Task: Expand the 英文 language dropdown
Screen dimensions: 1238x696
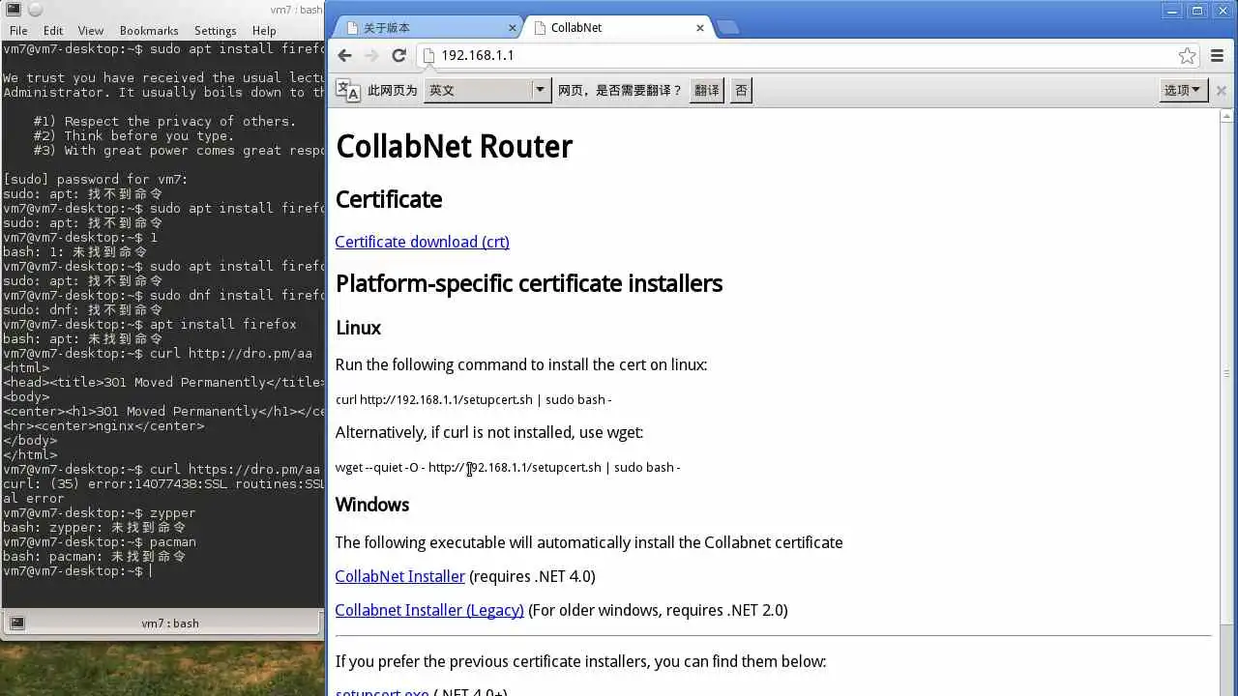Action: 487,90
